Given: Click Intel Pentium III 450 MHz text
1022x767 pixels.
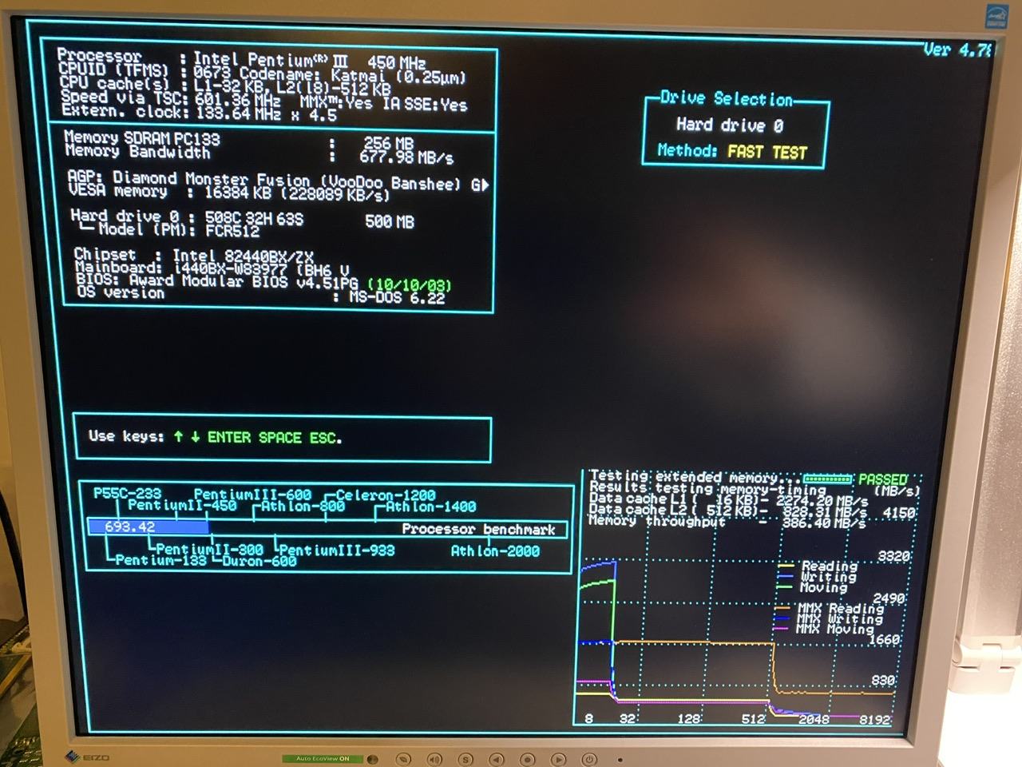Looking at the screenshot, I should (x=310, y=61).
